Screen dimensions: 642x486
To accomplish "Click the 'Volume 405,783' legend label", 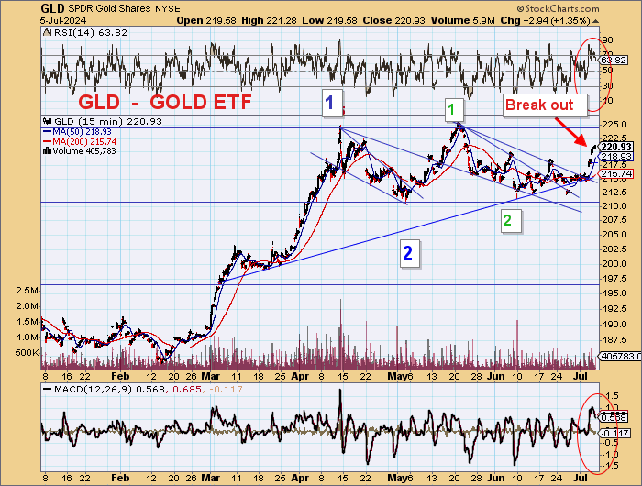I will (x=84, y=151).
